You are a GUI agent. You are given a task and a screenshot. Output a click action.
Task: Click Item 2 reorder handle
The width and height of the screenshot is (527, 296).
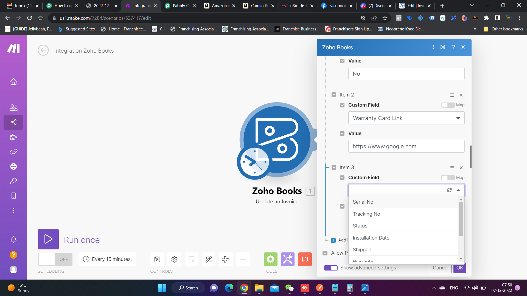coord(452,95)
